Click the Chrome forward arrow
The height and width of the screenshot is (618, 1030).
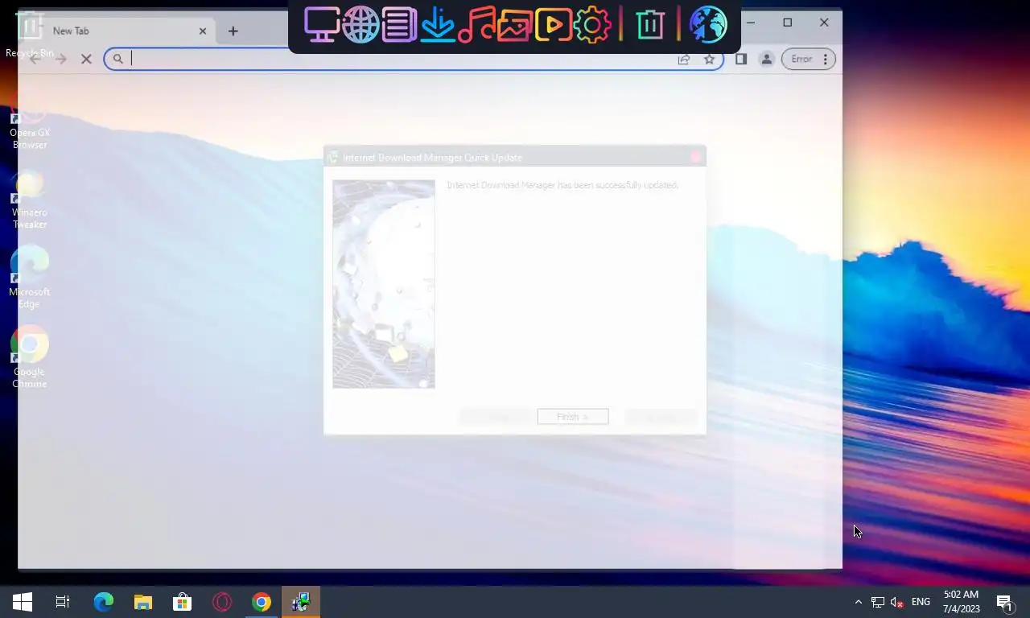pyautogui.click(x=61, y=59)
